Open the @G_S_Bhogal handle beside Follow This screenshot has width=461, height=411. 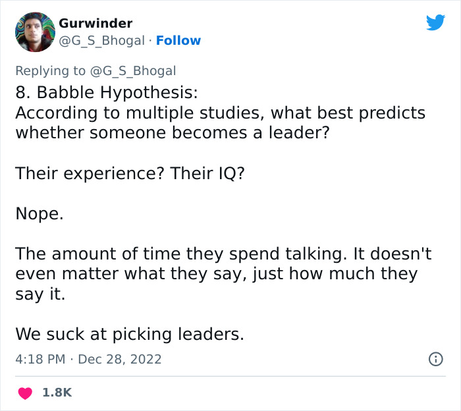coord(101,41)
